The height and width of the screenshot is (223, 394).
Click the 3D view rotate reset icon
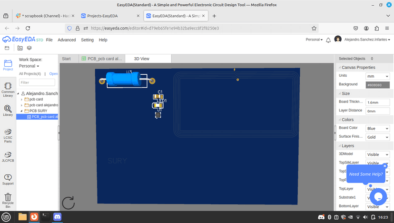click(69, 203)
